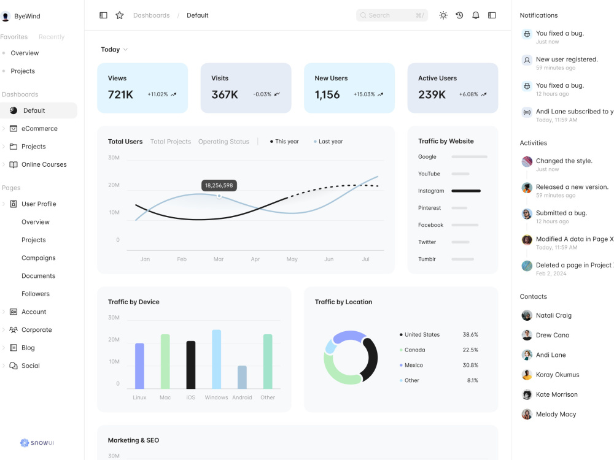Click the trend arrow on Active Users card
614x460 pixels.
click(484, 94)
